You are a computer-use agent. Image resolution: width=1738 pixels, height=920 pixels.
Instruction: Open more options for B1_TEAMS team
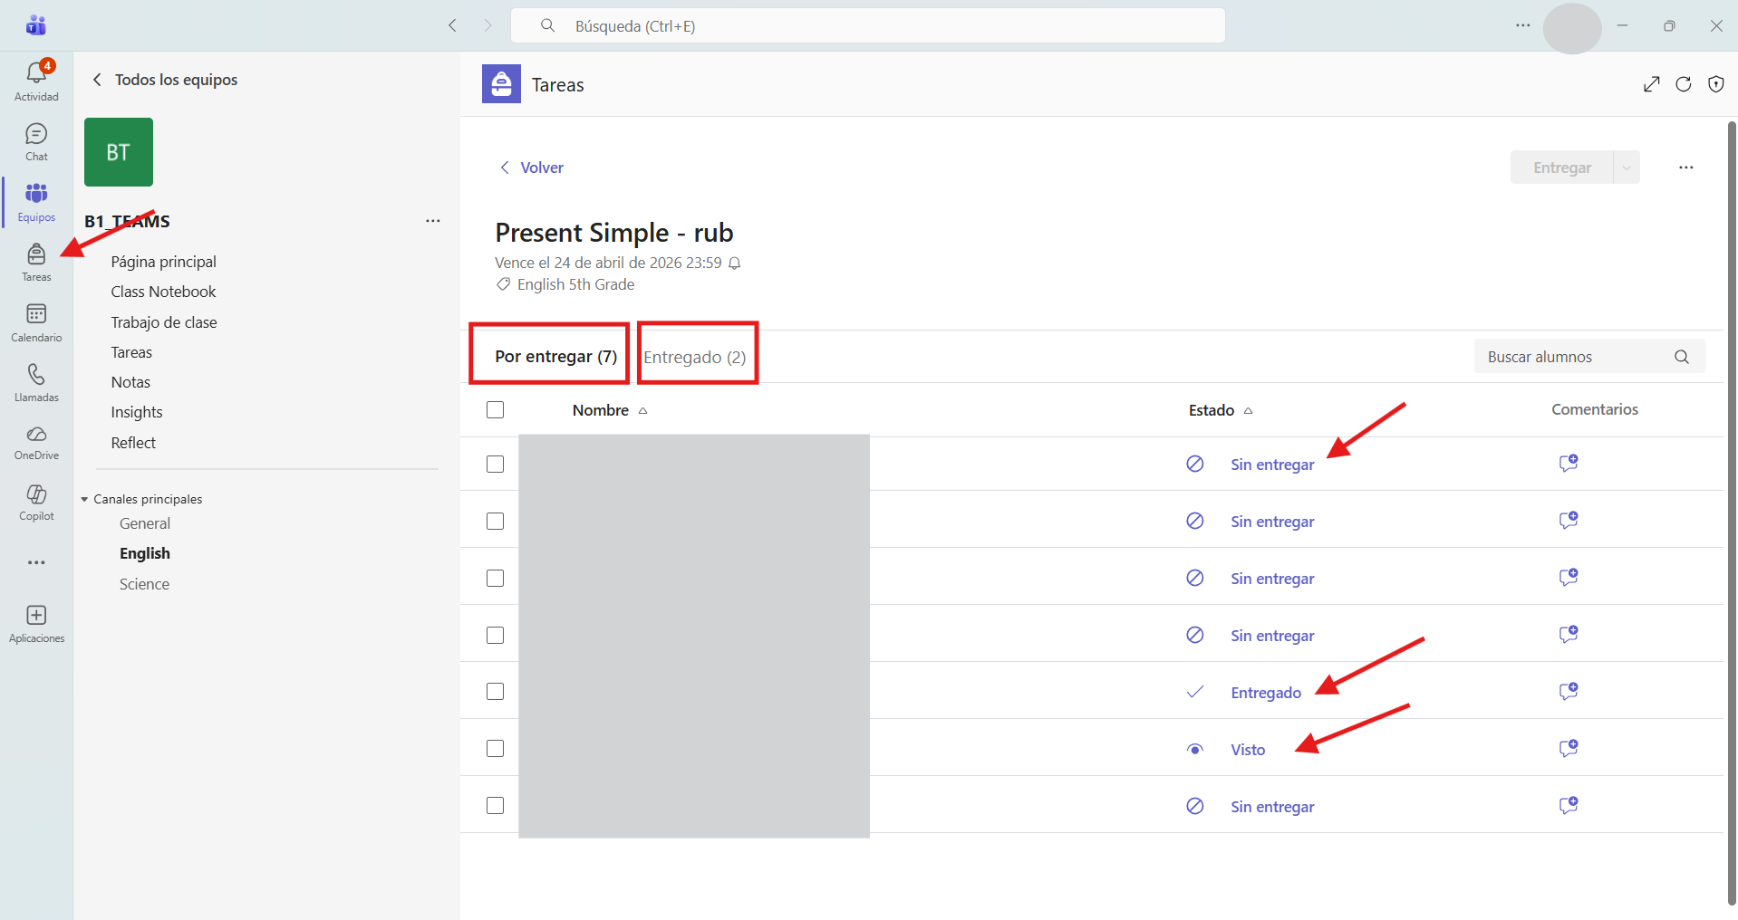(433, 221)
